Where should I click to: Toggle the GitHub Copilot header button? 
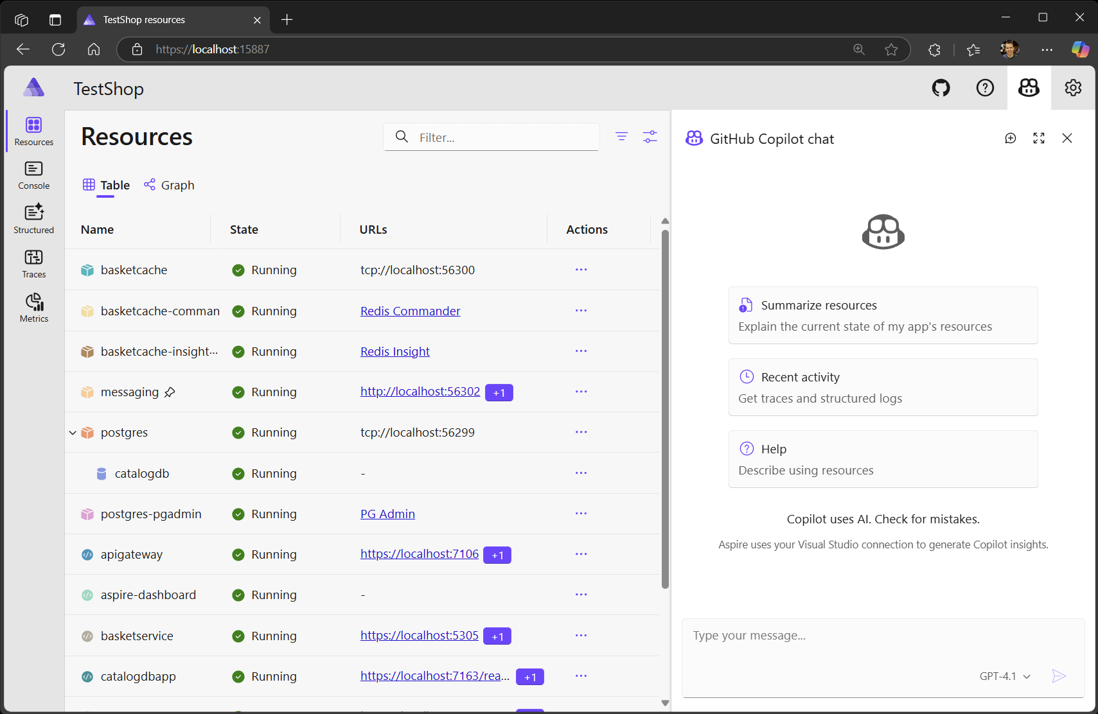tap(1029, 88)
